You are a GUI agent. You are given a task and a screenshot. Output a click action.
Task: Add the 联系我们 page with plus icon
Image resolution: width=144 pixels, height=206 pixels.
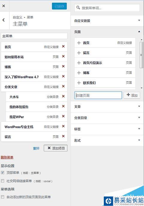[79, 83]
